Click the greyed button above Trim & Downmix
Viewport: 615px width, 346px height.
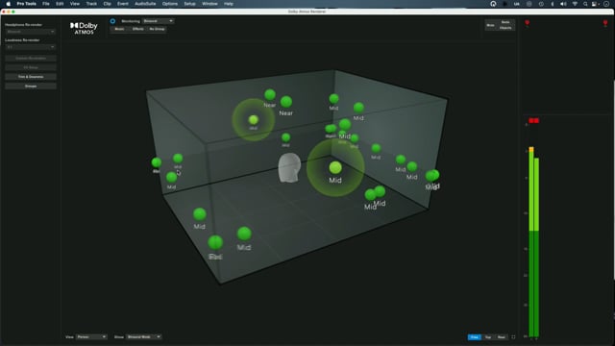pos(31,67)
